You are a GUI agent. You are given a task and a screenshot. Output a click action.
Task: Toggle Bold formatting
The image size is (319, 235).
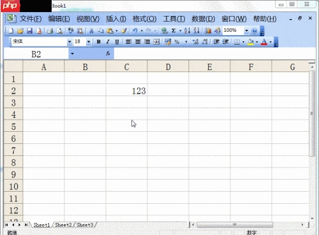[x=98, y=42]
